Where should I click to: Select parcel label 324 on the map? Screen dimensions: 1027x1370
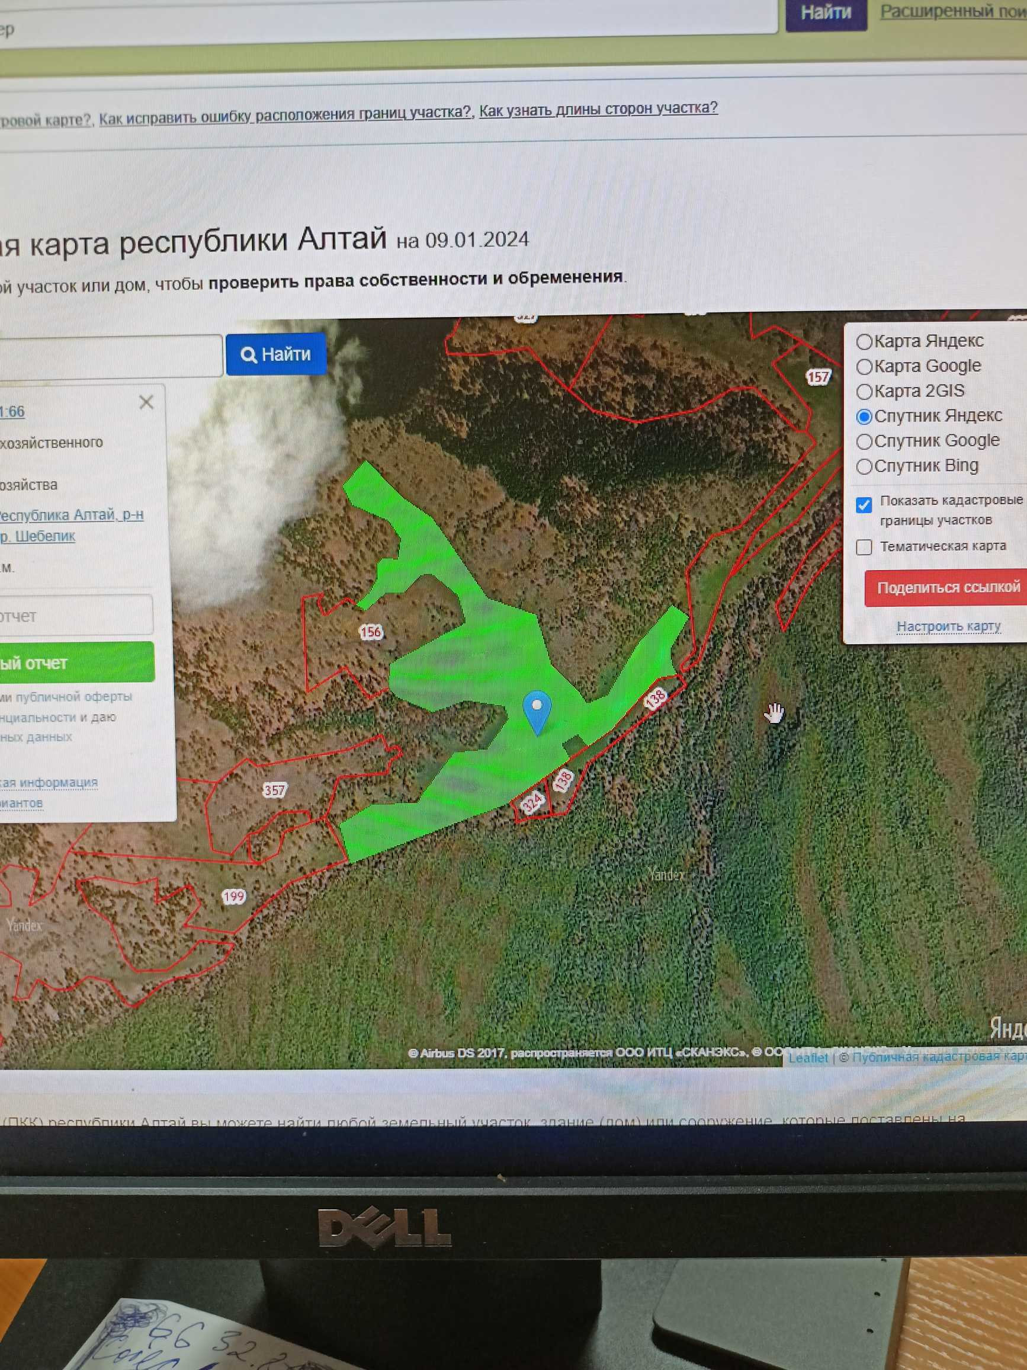click(532, 803)
